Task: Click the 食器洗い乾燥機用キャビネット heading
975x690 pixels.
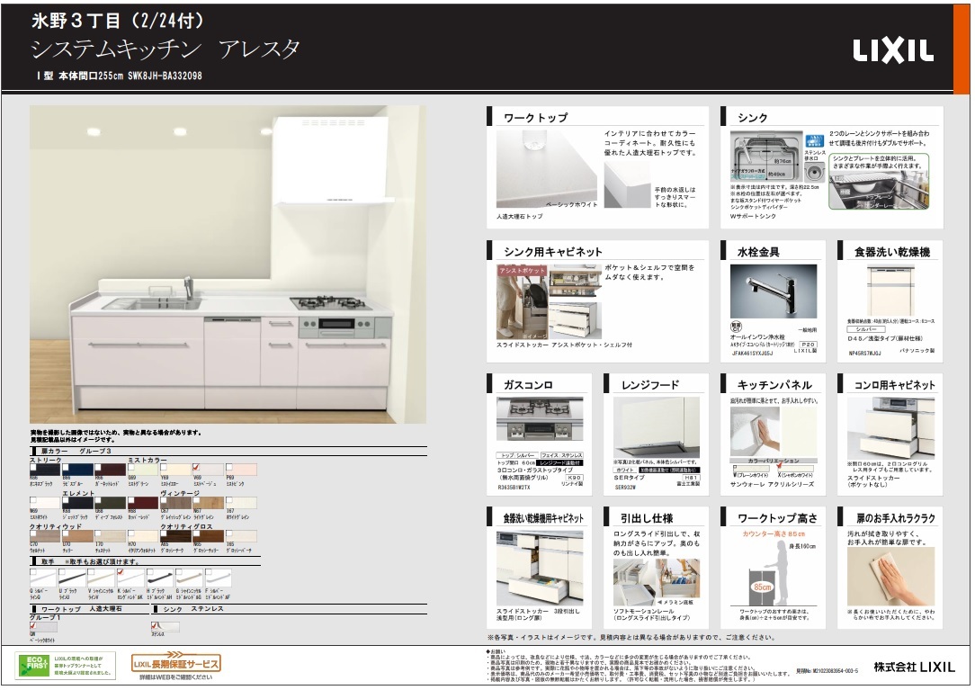Action: point(543,518)
